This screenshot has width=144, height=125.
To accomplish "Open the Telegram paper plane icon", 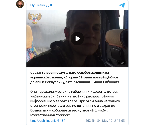I will [122, 5].
